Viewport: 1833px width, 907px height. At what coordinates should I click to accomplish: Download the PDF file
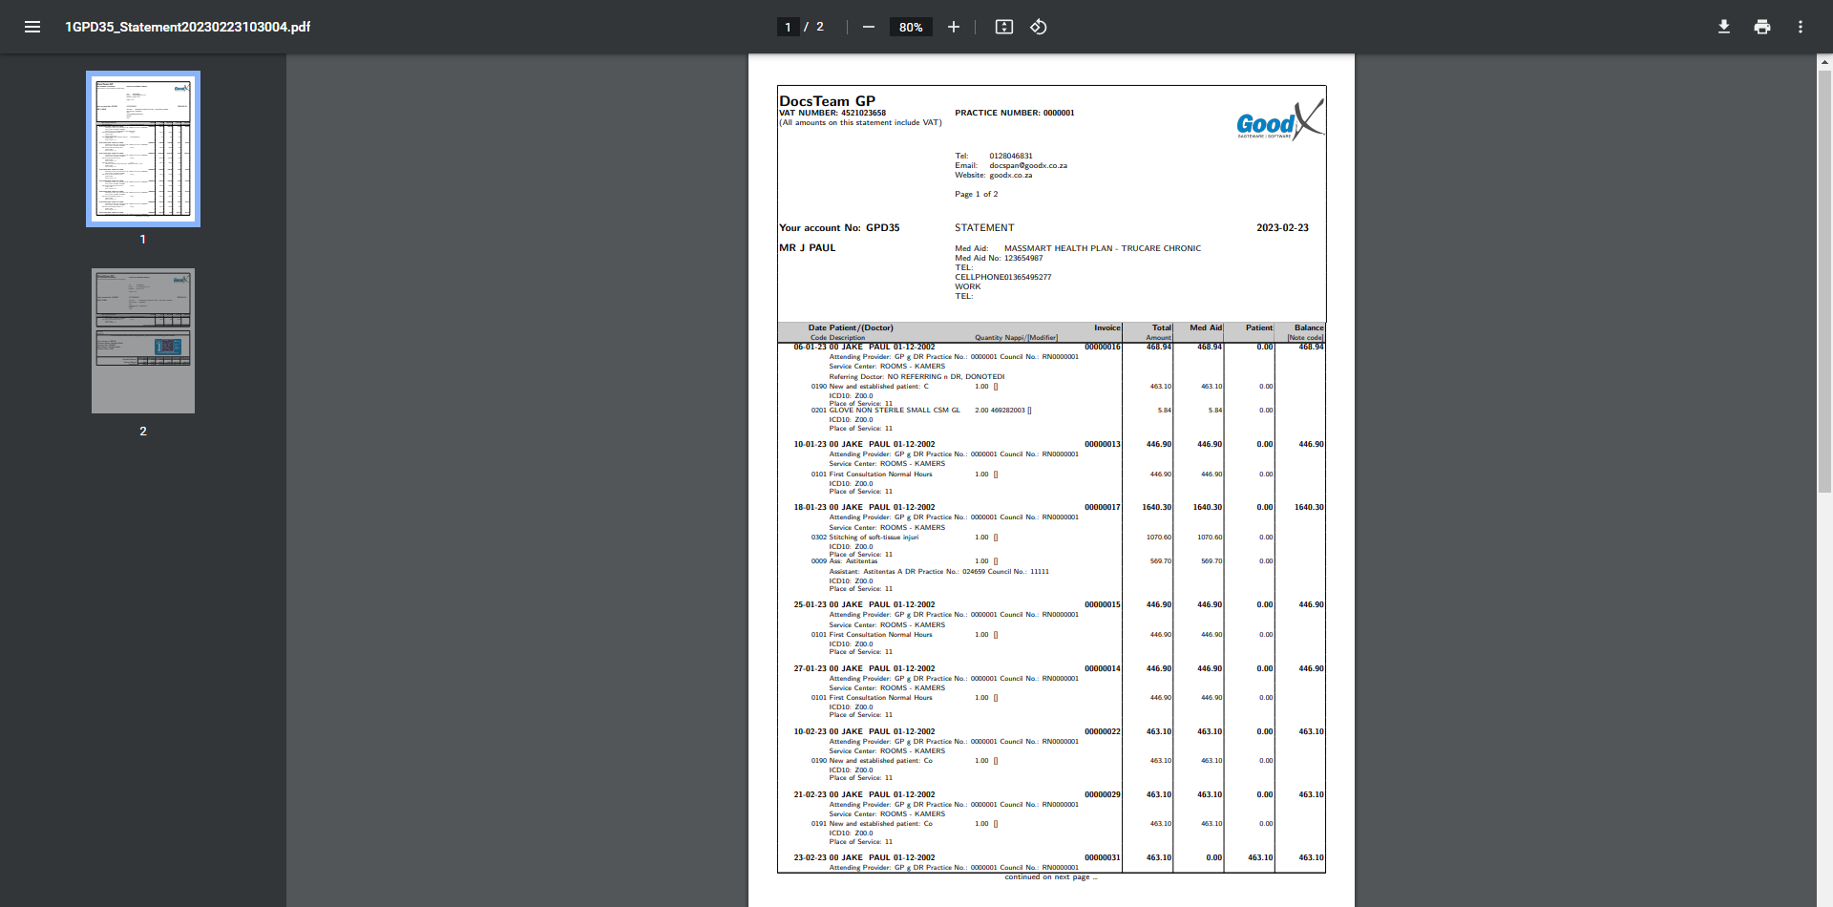[1724, 27]
